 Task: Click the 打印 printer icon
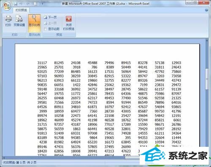coord(8,21)
